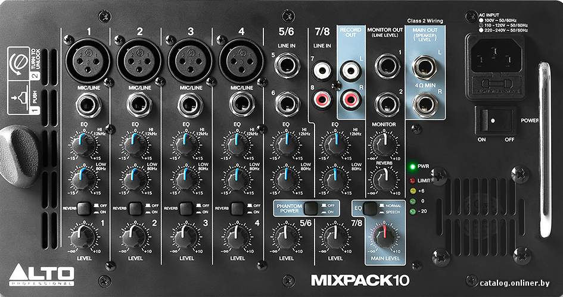563x297 pixels.
Task: Click Record Out R RCA jack
Action: (x=350, y=99)
